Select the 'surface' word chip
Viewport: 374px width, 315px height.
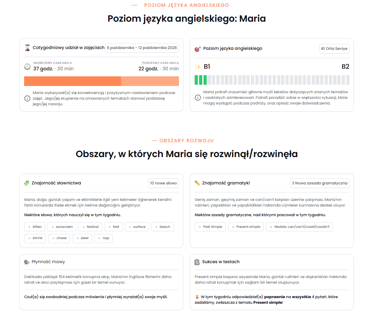pos(137,227)
